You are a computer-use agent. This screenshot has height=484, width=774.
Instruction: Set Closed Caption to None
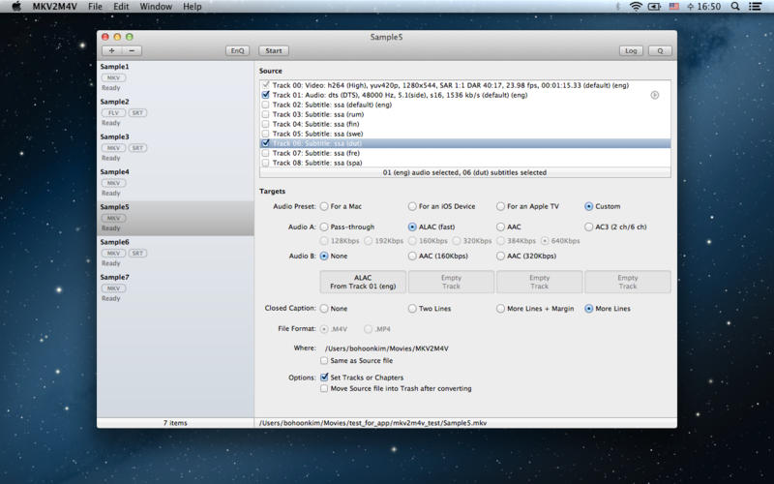(324, 308)
